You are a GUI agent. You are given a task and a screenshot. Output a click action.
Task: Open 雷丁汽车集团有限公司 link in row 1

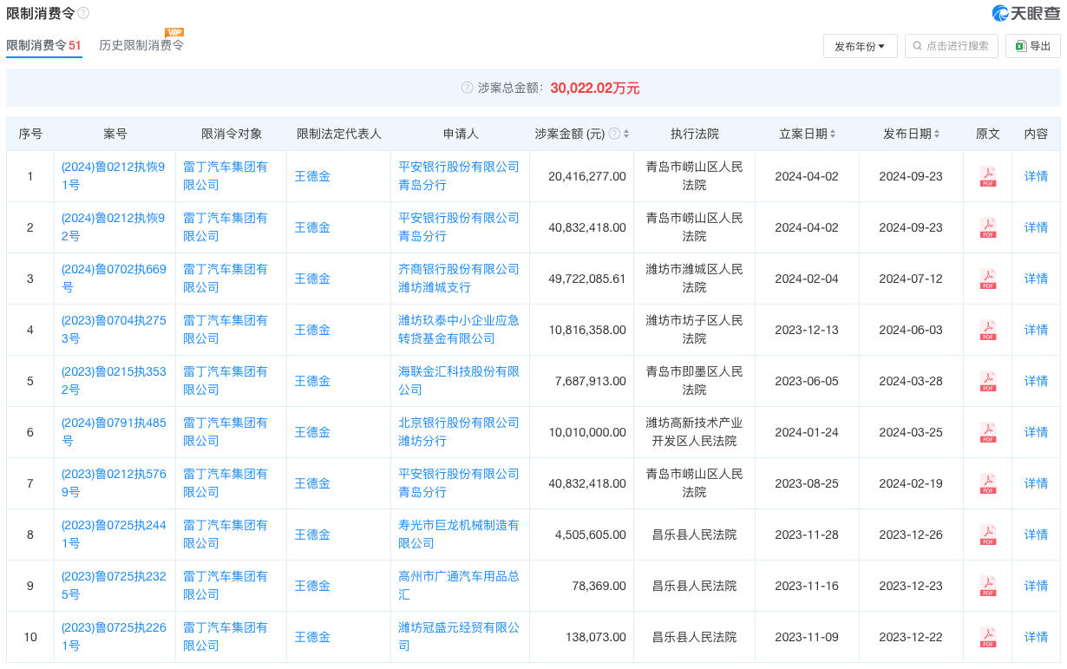[226, 176]
